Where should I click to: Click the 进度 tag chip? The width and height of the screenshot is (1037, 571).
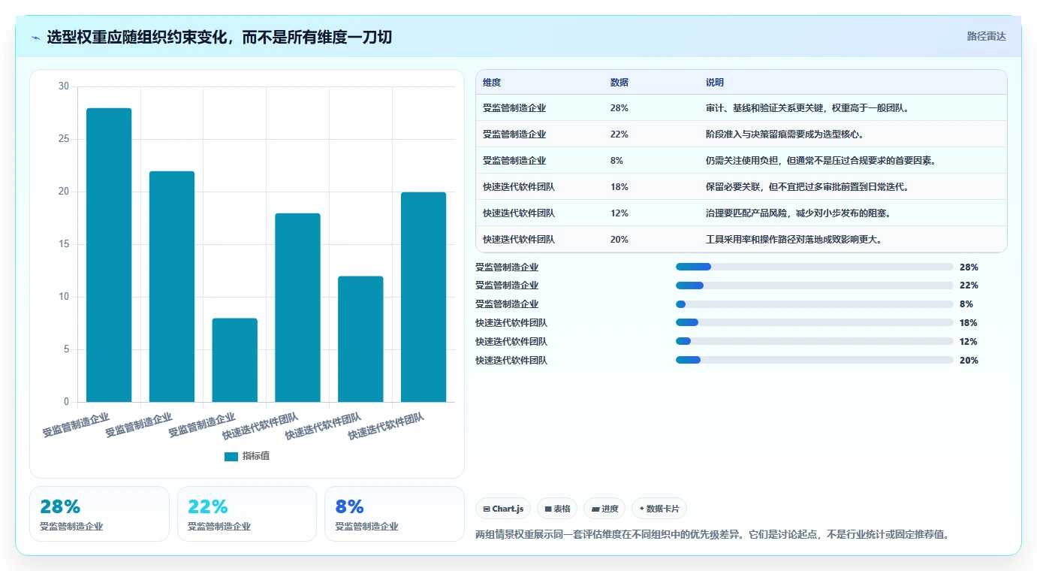pos(604,509)
